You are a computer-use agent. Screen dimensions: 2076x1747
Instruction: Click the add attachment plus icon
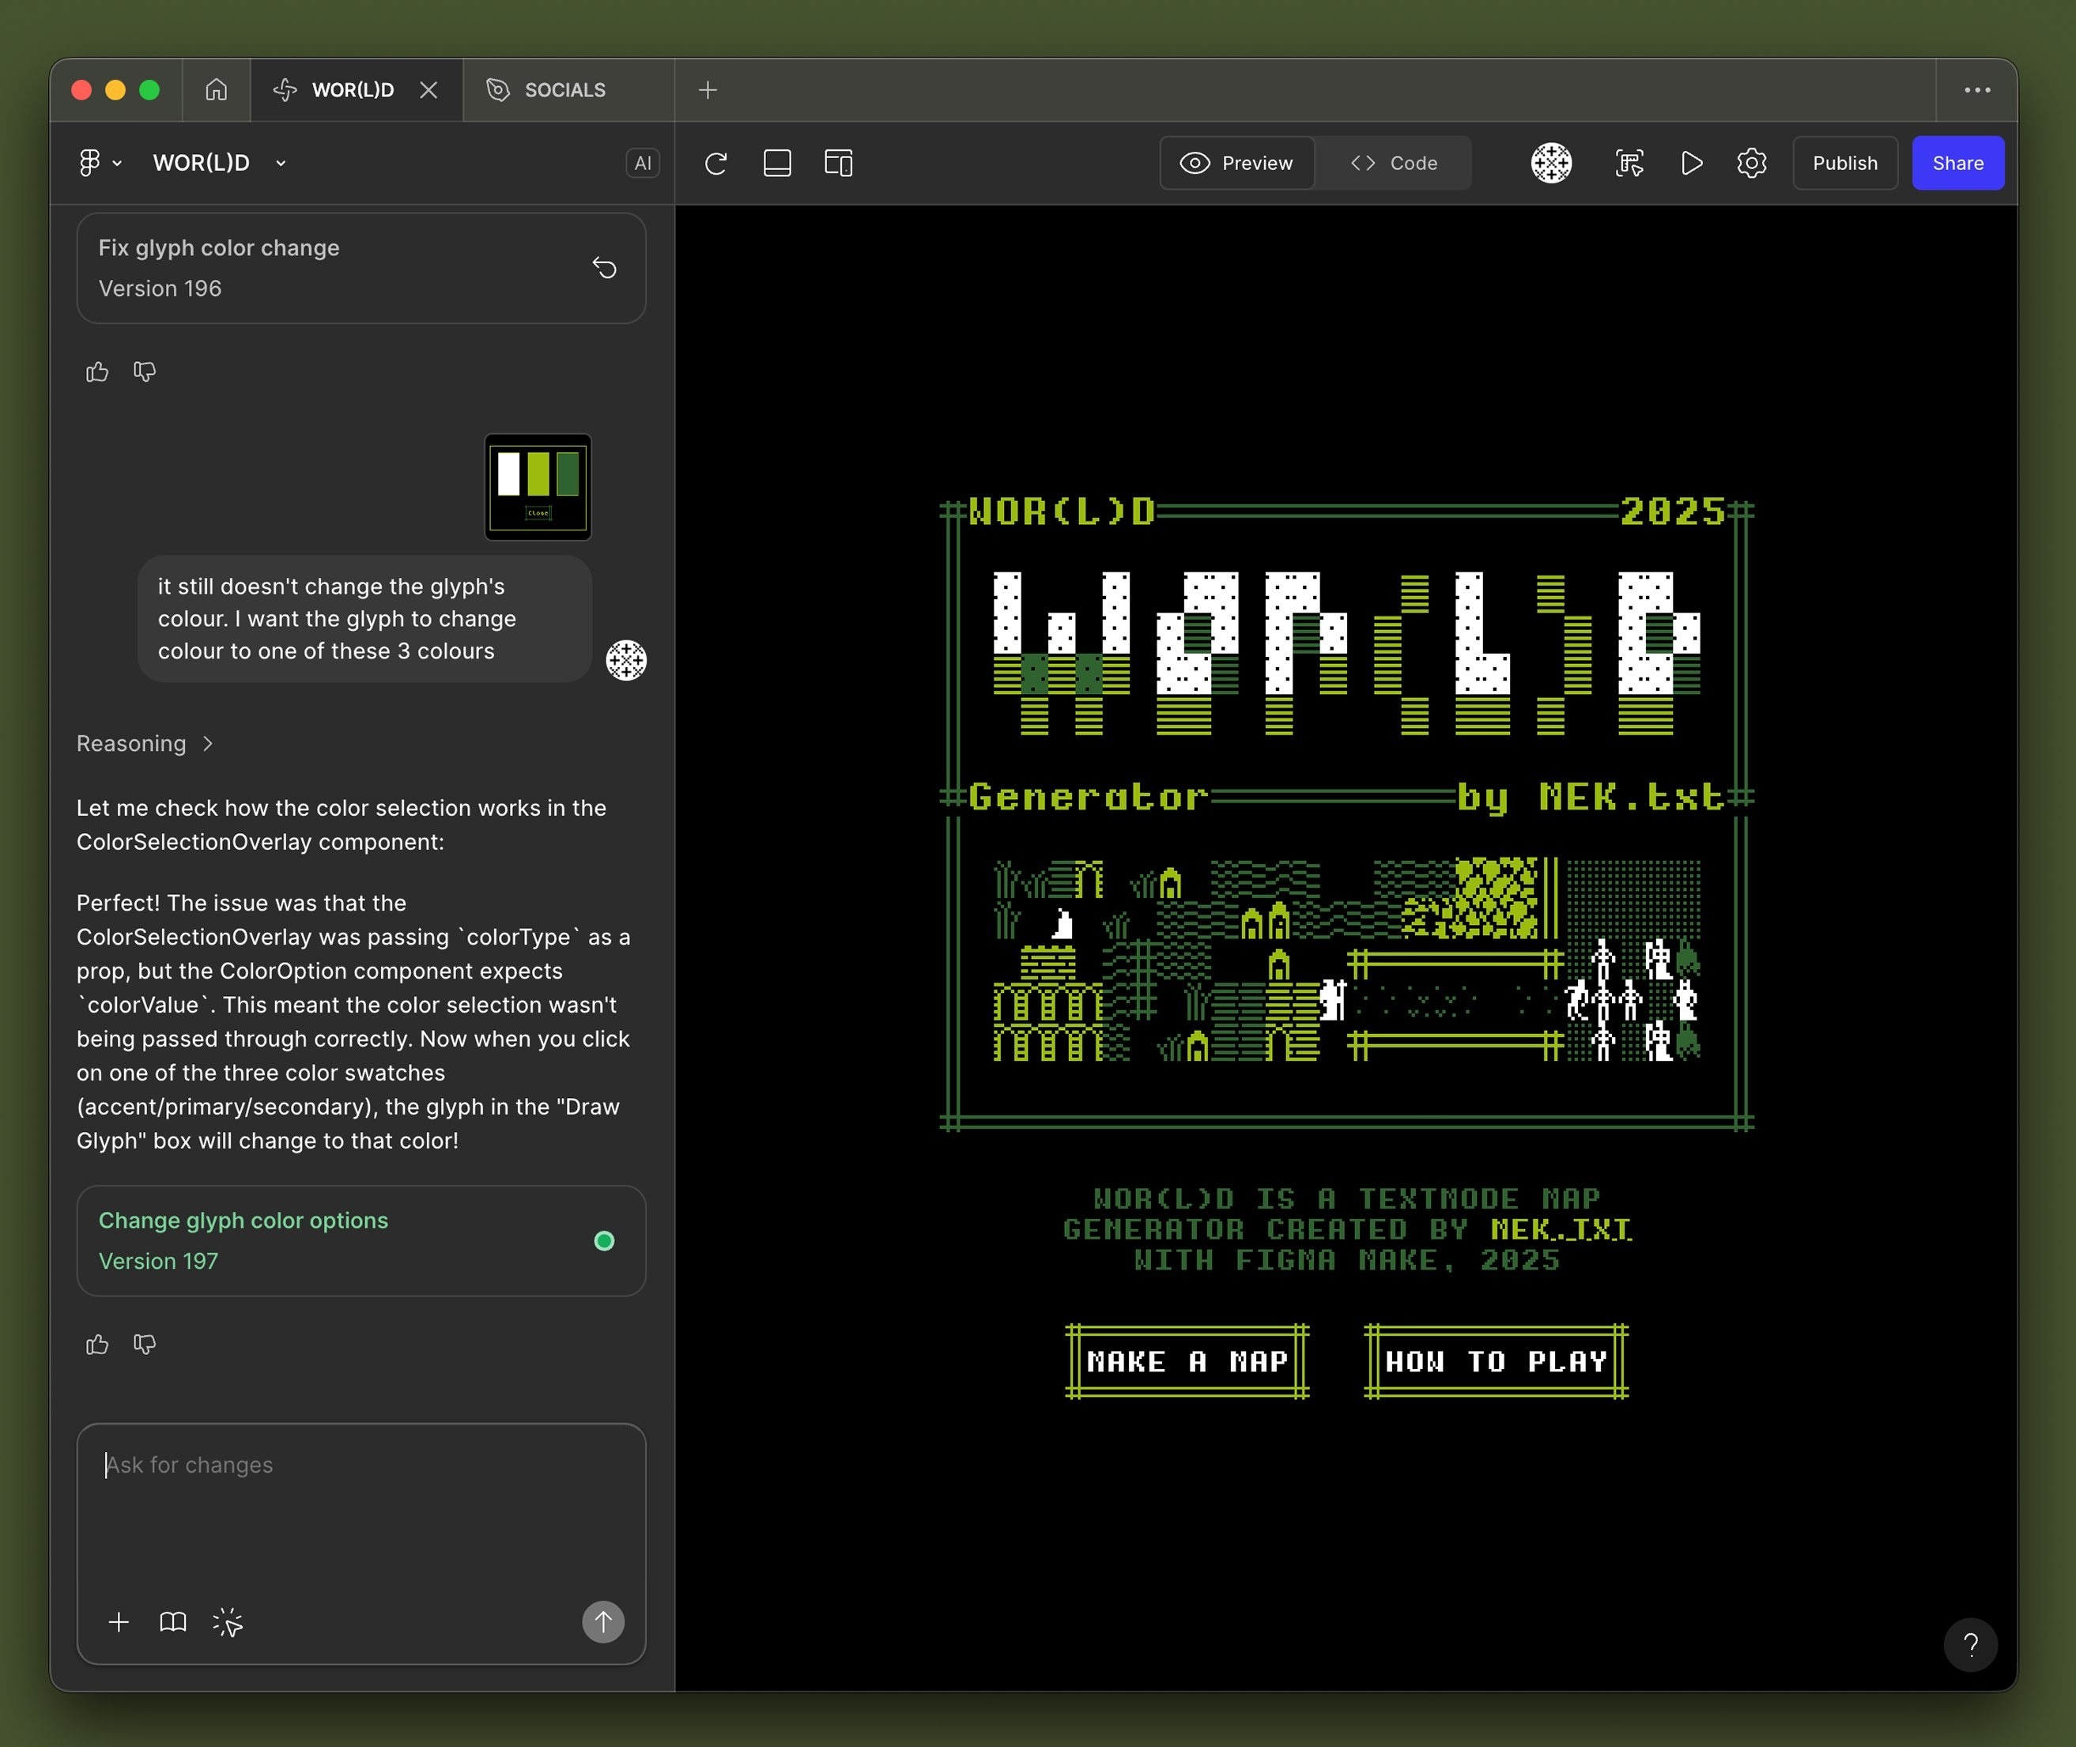point(119,1622)
